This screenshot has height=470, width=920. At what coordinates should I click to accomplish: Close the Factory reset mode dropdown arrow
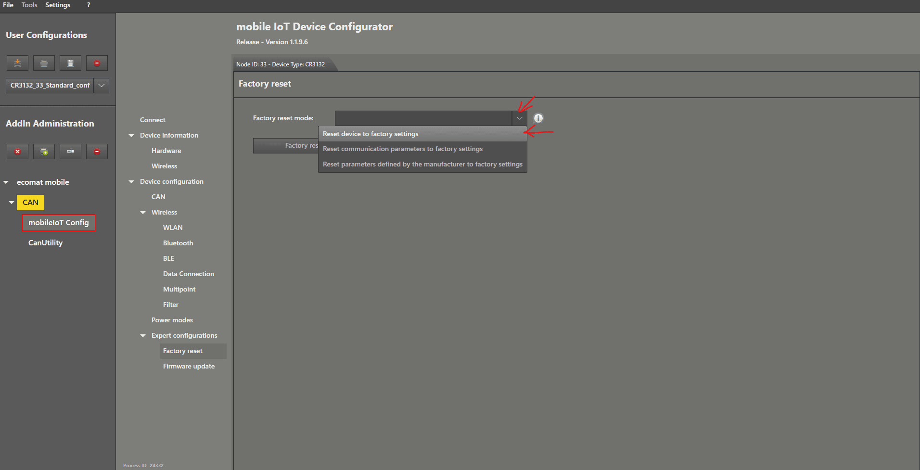click(519, 118)
